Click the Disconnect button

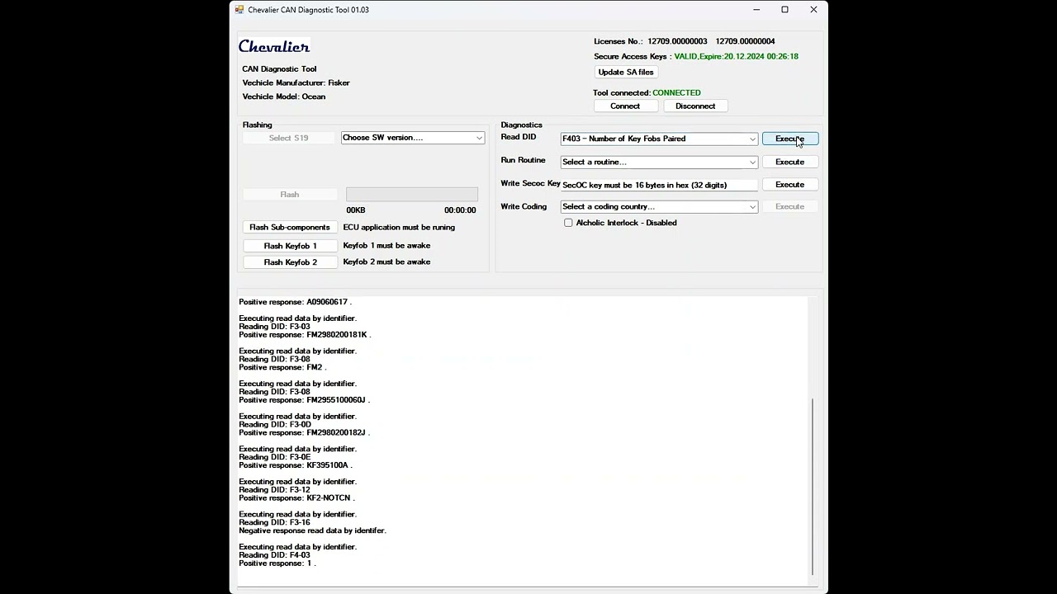tap(695, 106)
